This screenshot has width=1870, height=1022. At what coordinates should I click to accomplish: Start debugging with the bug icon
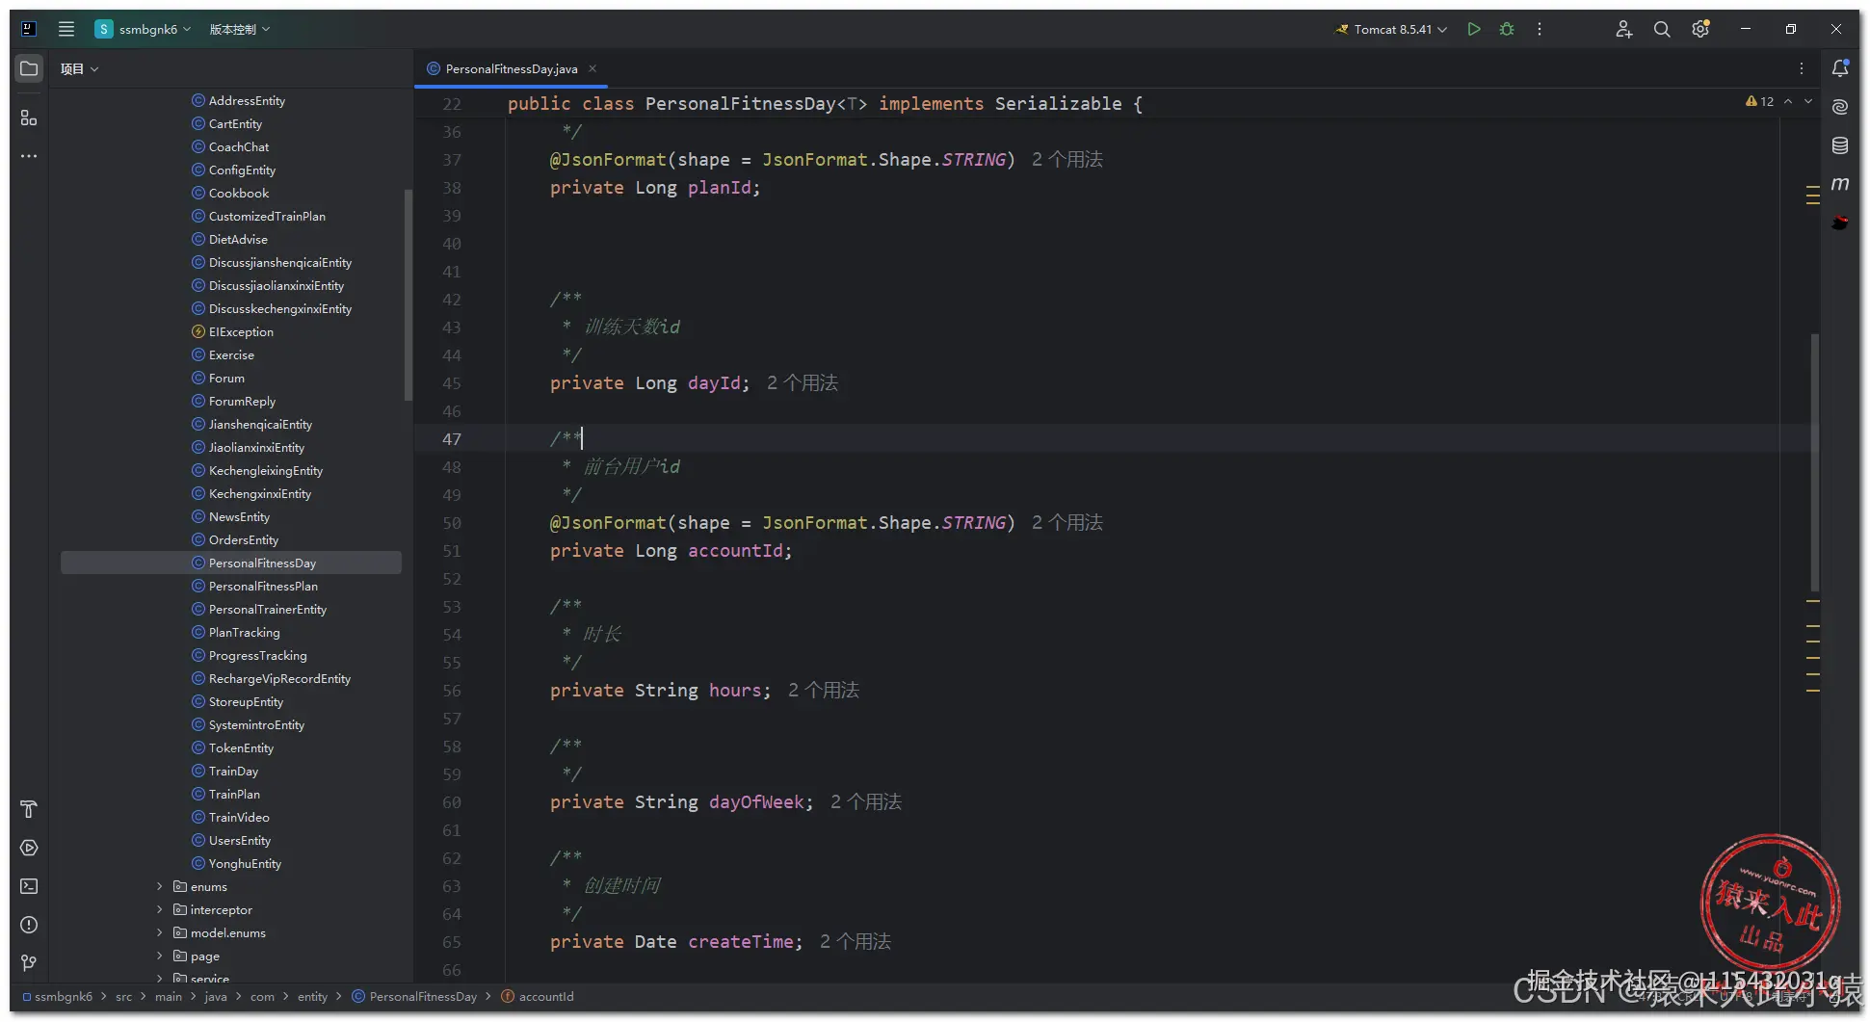pos(1507,29)
